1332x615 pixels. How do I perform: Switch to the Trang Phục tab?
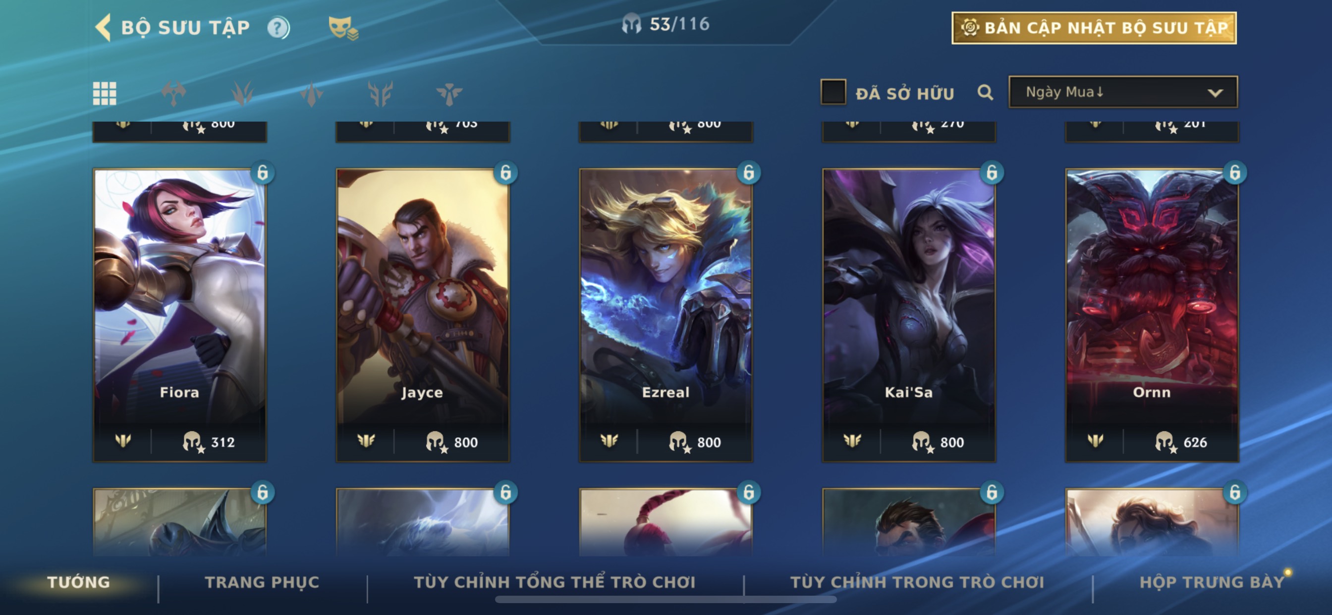[262, 582]
